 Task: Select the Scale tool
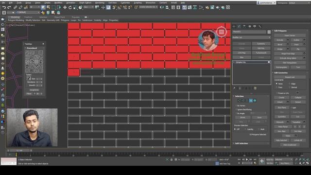tap(75, 8)
